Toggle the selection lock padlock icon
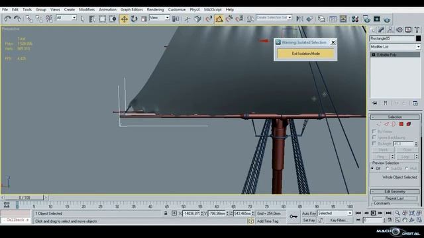This screenshot has width=424, height=238. click(x=166, y=213)
